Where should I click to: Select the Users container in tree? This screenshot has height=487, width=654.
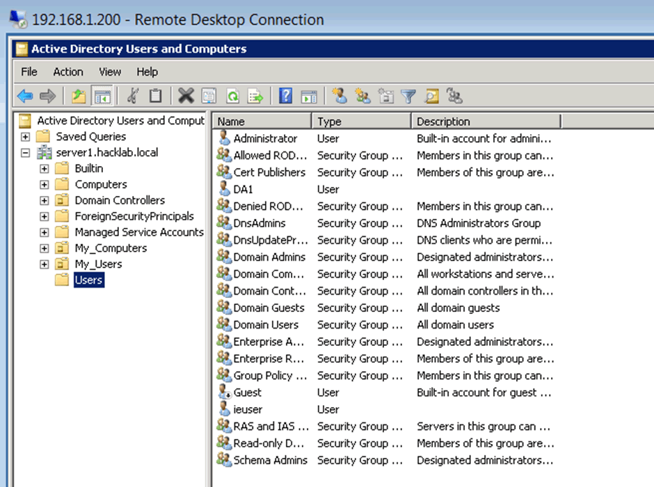click(x=89, y=280)
